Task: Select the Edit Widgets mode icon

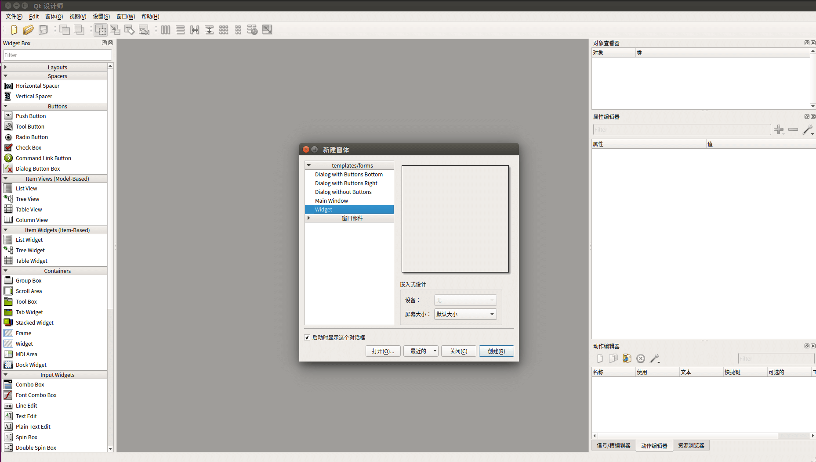Action: click(x=100, y=30)
